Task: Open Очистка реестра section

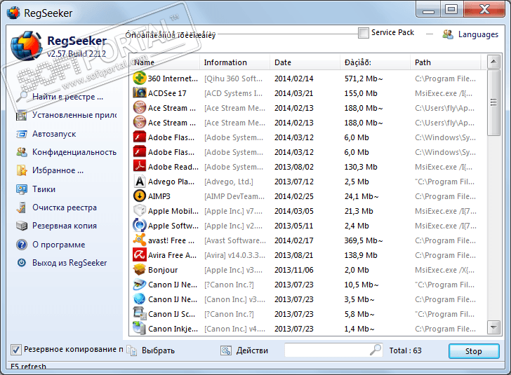Action: click(x=64, y=207)
